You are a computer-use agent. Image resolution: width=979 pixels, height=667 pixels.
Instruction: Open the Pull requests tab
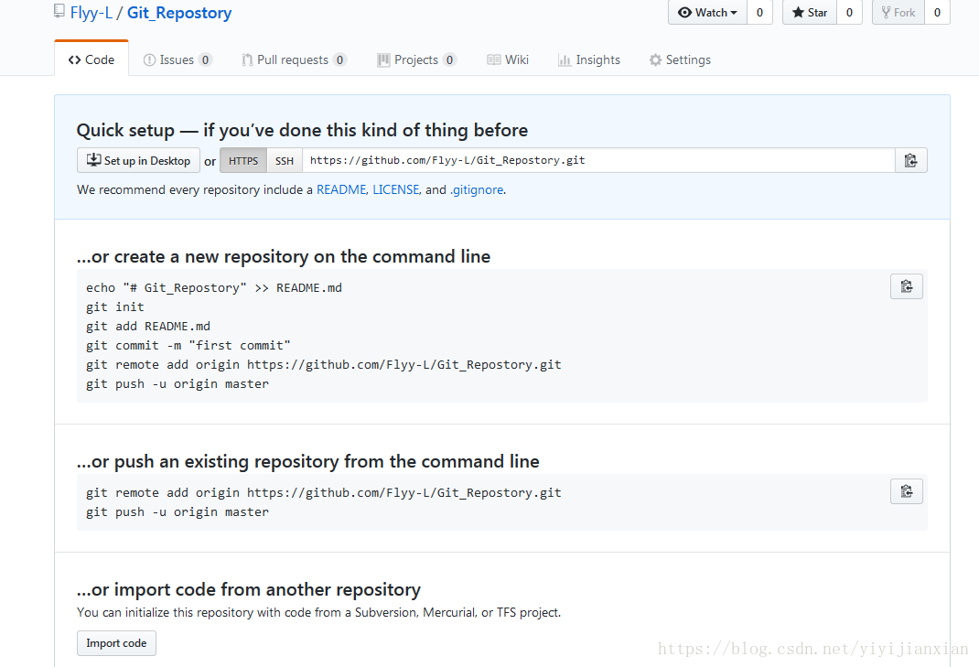(294, 60)
